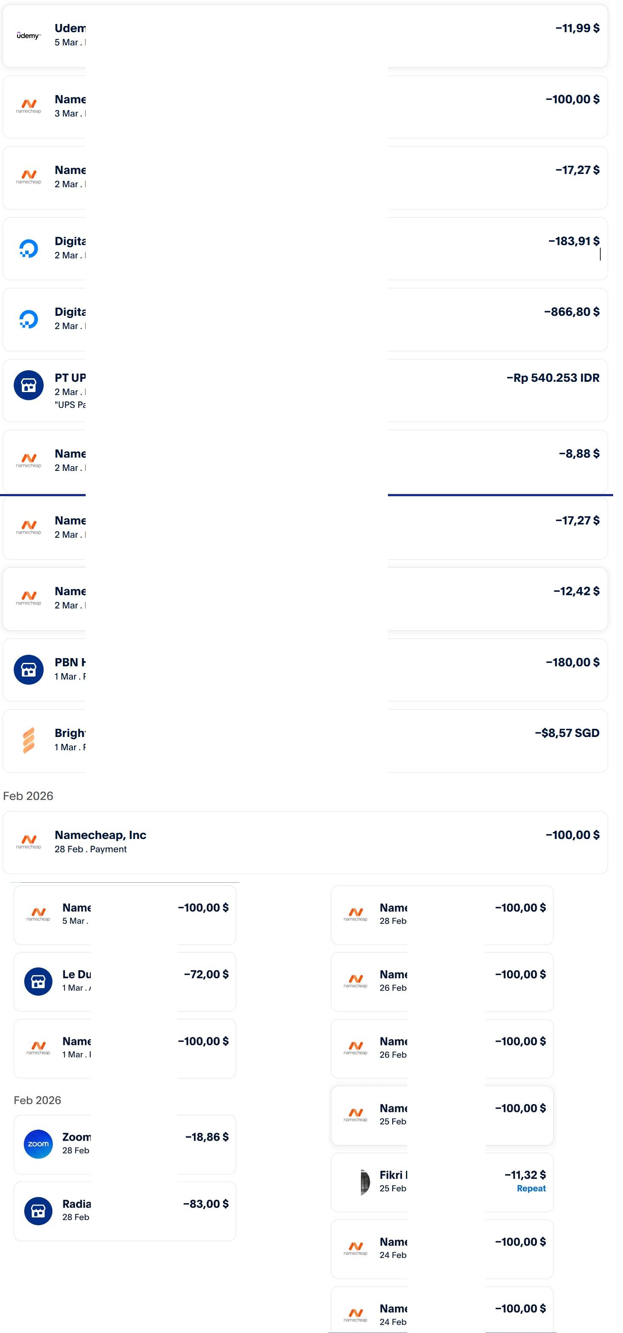Select the −180,00 $ amount
Image resolution: width=623 pixels, height=1333 pixels.
pyautogui.click(x=572, y=662)
